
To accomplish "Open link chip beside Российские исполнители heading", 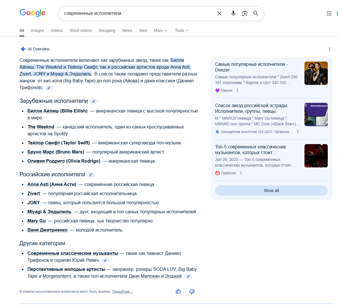I will click(91, 175).
